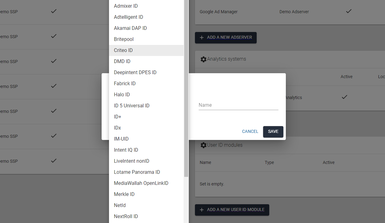
Task: Click Add a New User ID Module button
Action: click(x=232, y=210)
